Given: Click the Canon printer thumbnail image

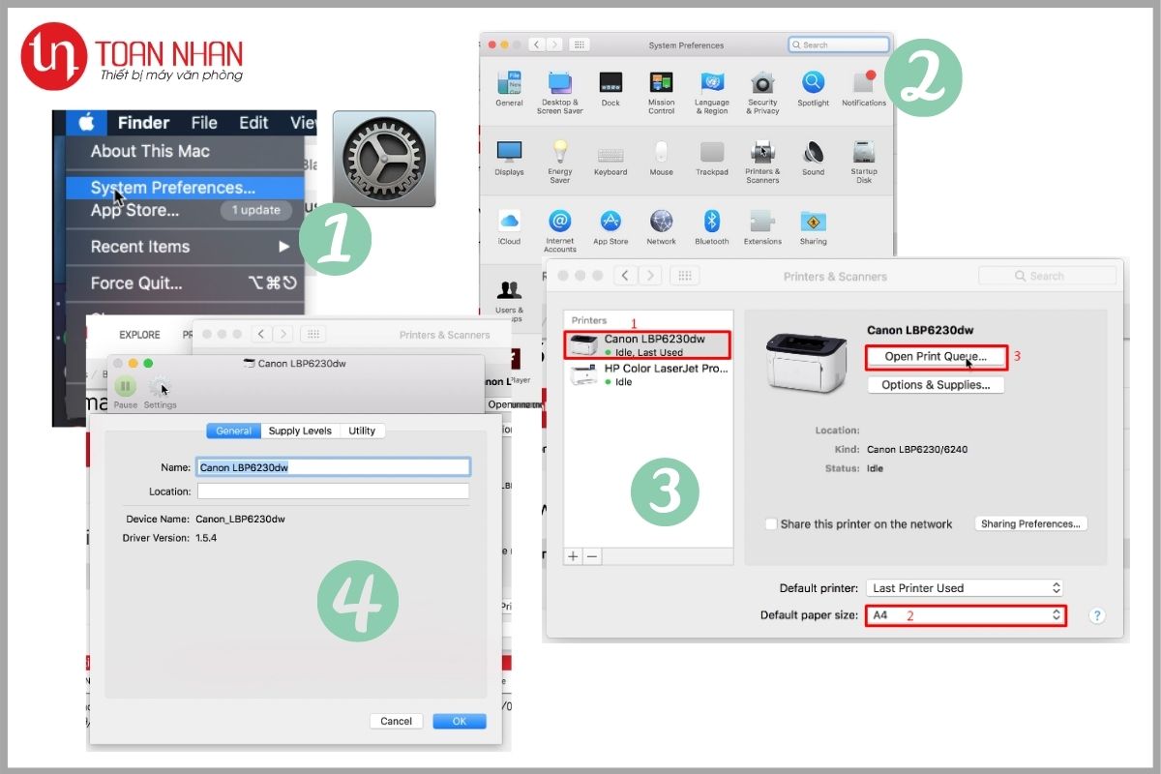Looking at the screenshot, I should pyautogui.click(x=806, y=363).
